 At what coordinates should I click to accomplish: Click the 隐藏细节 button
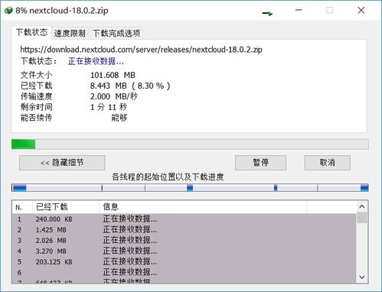tap(62, 163)
